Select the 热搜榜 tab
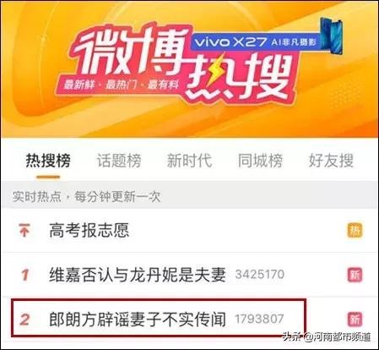 pyautogui.click(x=48, y=161)
